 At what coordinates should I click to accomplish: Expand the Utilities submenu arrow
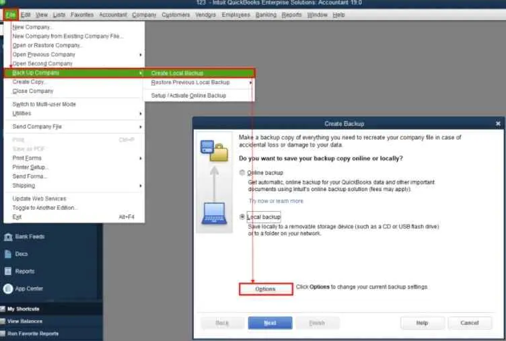[x=141, y=114]
